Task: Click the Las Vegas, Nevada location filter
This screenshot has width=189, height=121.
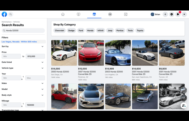Action: (x=23, y=42)
